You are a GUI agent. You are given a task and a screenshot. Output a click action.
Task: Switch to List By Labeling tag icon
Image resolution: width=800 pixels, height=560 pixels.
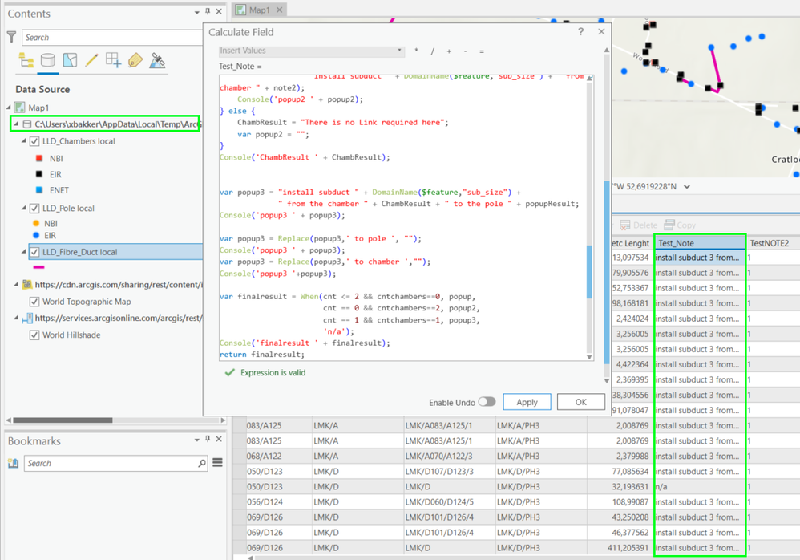tap(135, 61)
